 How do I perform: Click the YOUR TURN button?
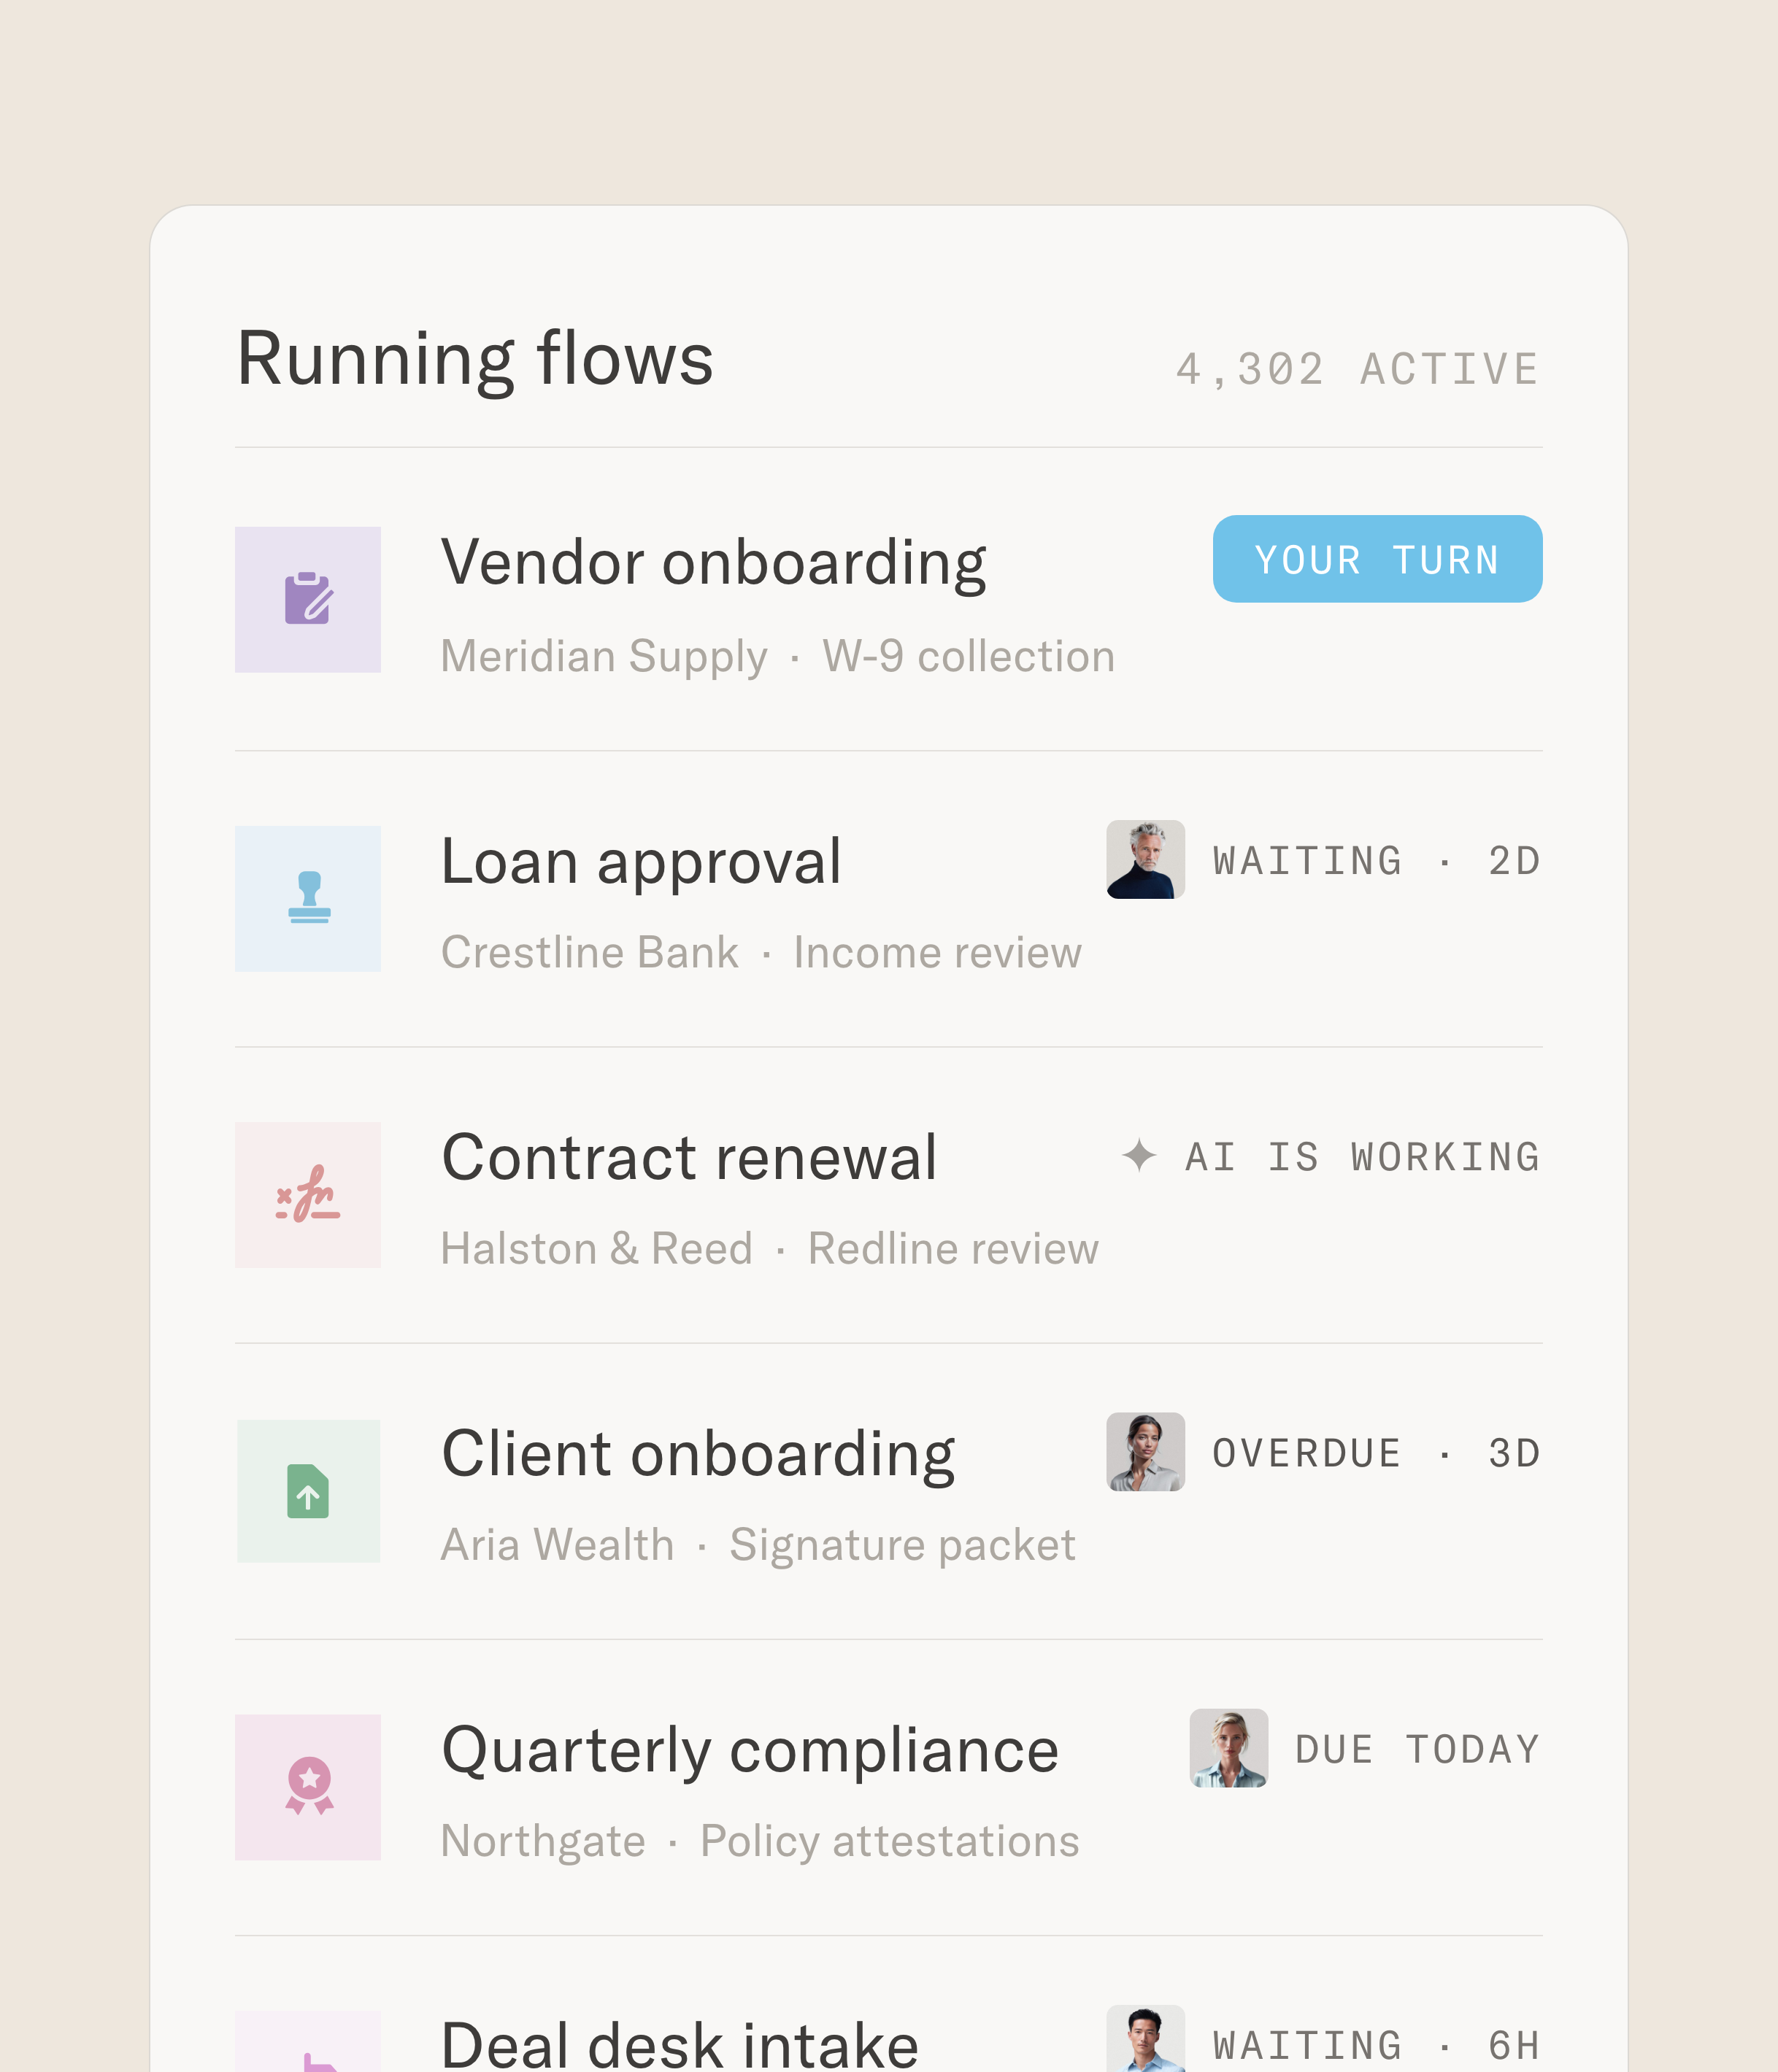tap(1377, 559)
